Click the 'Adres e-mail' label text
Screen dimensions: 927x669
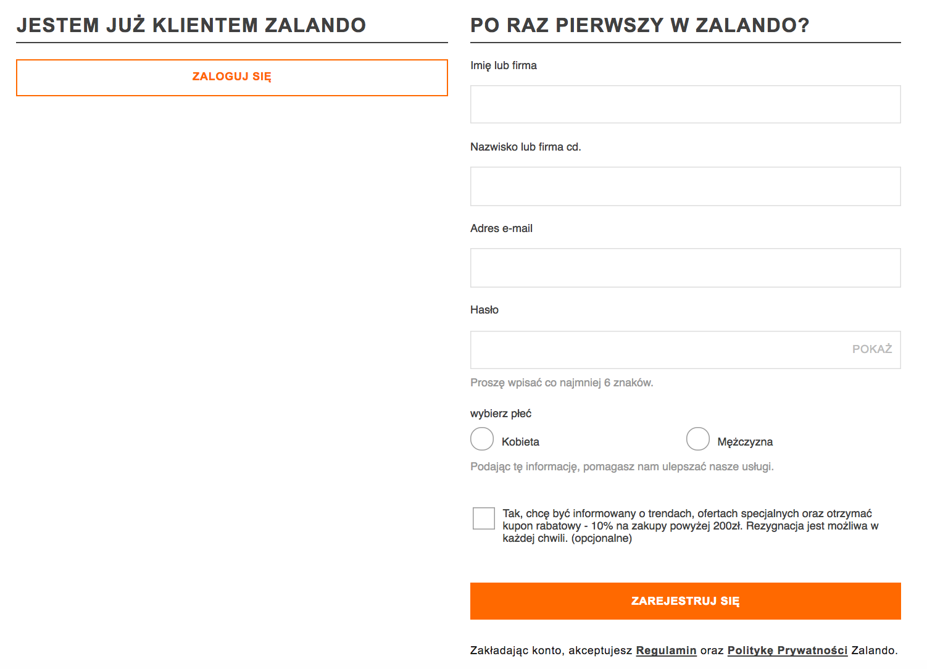tap(501, 228)
